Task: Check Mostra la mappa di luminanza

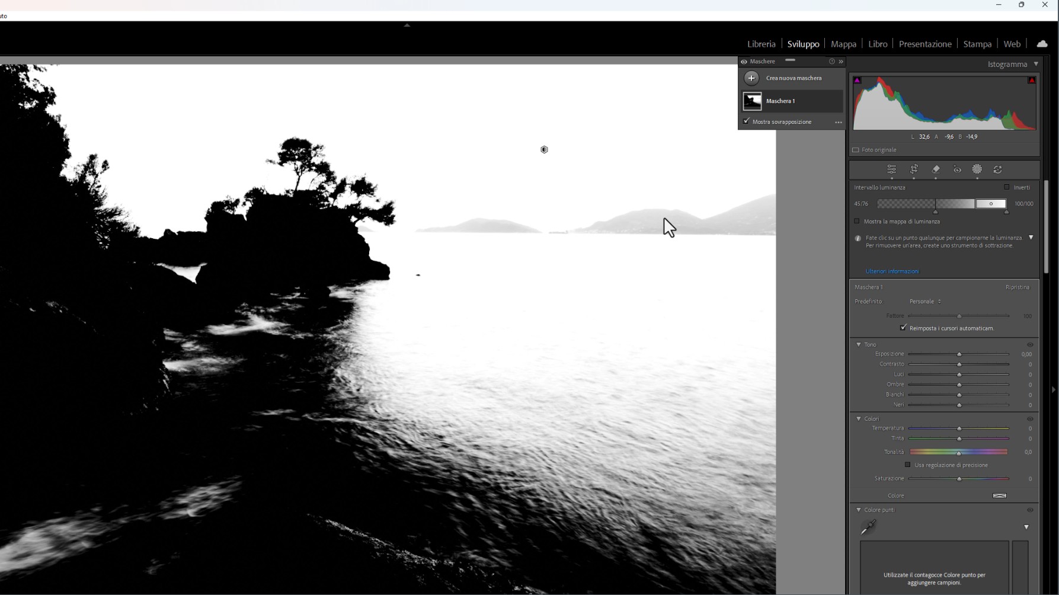Action: click(857, 221)
